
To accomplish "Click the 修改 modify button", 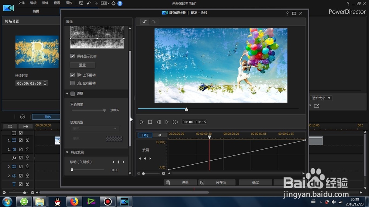I will click(x=46, y=117).
